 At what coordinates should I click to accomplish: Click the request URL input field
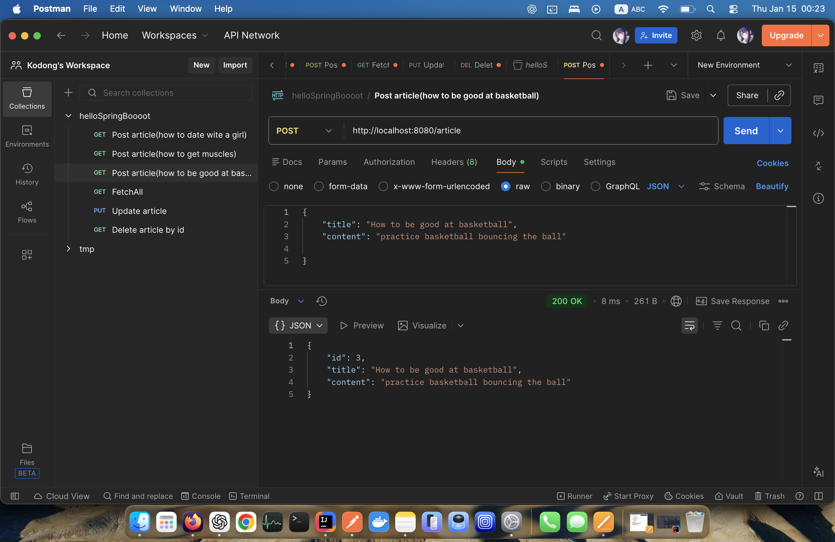pyautogui.click(x=526, y=131)
